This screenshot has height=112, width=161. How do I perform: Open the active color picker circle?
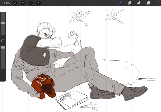click(158, 3)
